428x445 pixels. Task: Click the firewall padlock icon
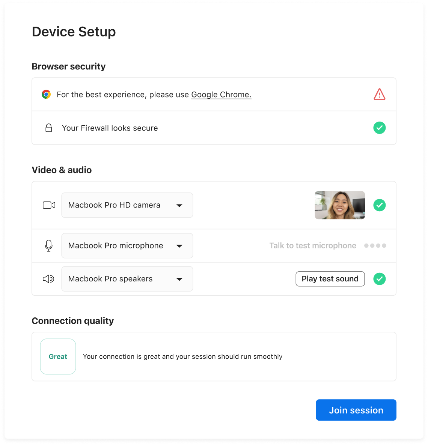pos(49,128)
